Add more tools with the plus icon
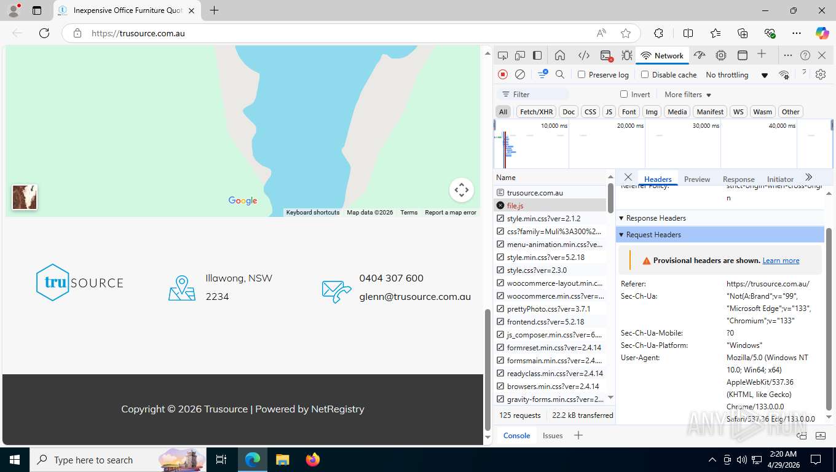This screenshot has height=472, width=836. click(x=762, y=55)
